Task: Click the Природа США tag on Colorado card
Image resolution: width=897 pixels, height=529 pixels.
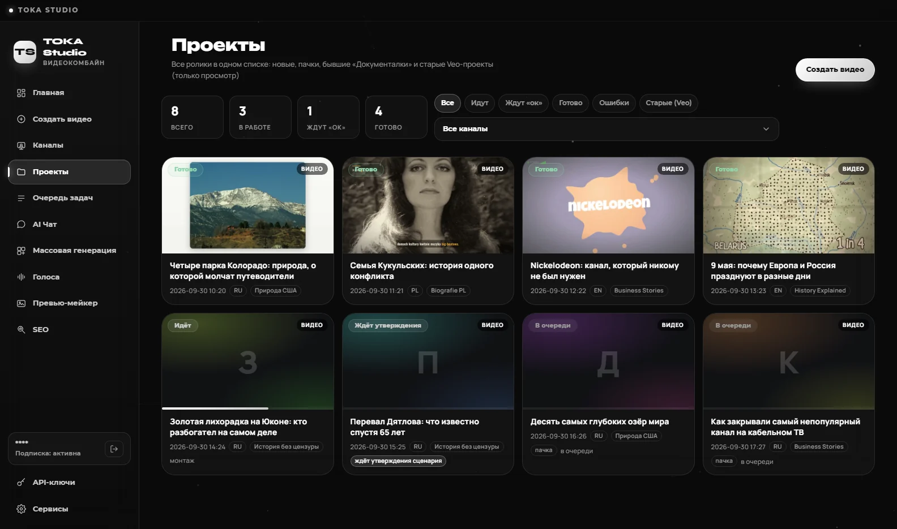Action: click(276, 291)
